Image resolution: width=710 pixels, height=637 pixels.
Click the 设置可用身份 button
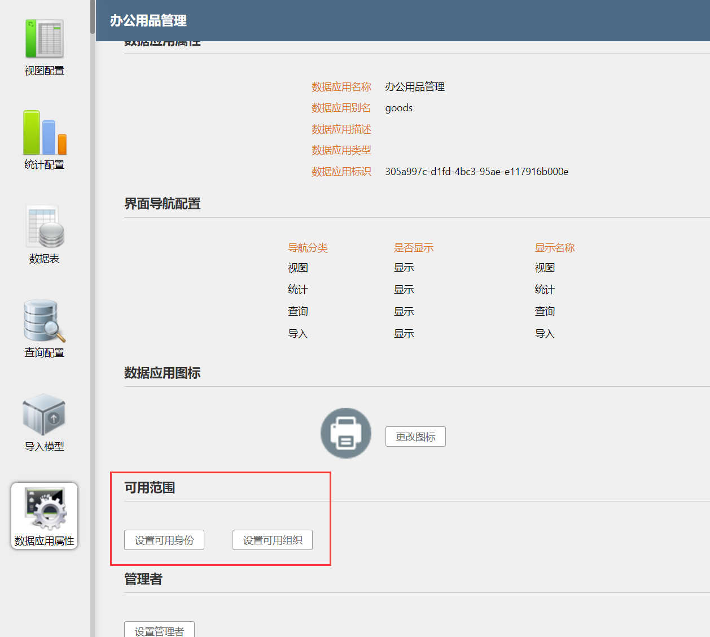(164, 540)
